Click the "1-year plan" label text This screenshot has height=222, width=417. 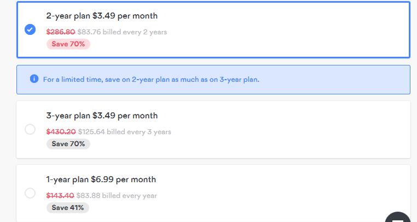coord(68,179)
